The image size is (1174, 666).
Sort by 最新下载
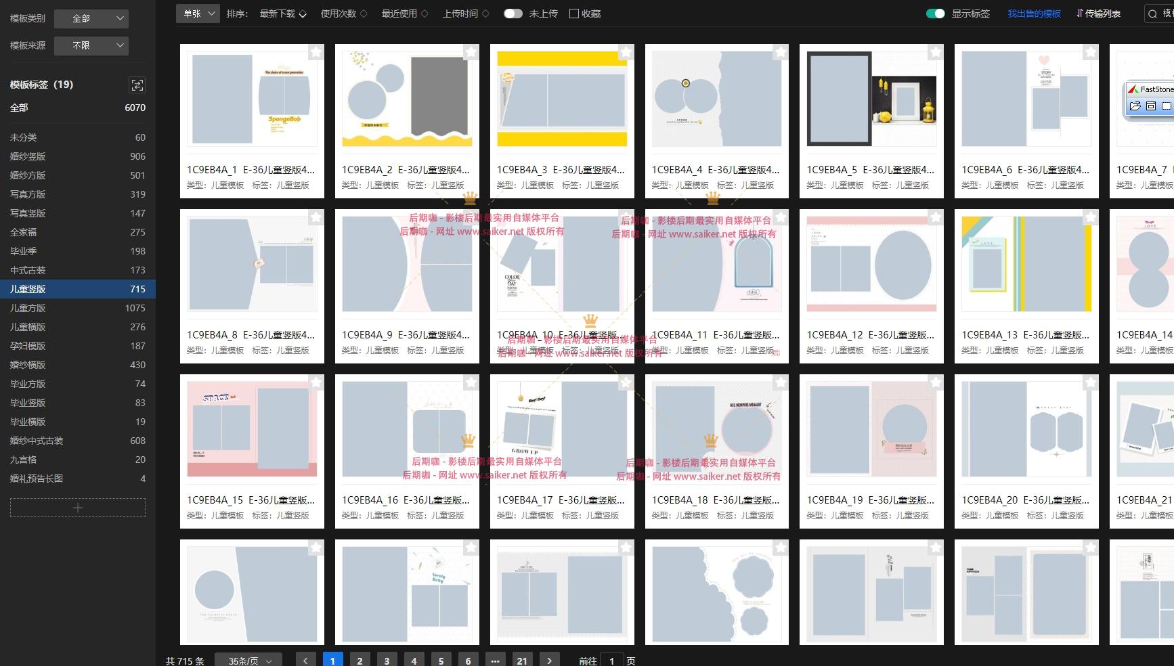pyautogui.click(x=283, y=14)
